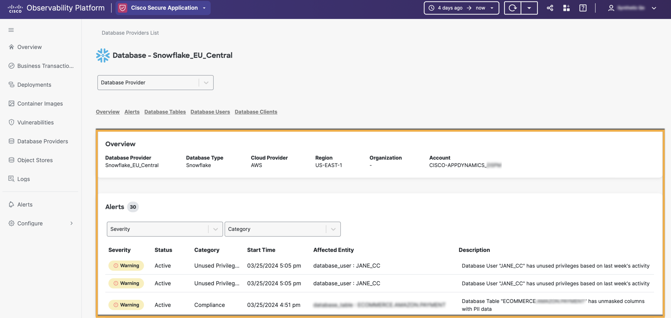Click the Cisco logo in header

(15, 8)
